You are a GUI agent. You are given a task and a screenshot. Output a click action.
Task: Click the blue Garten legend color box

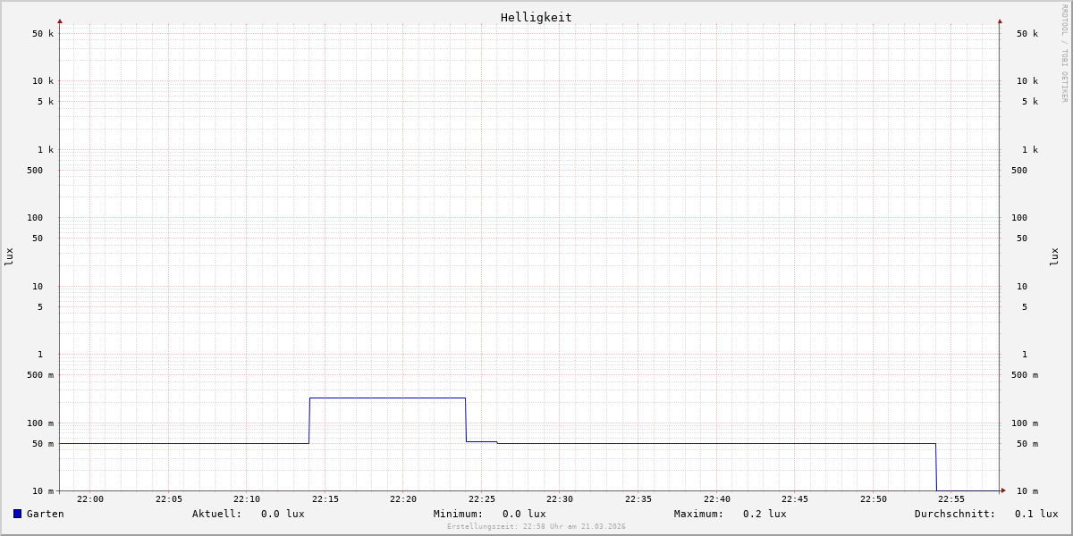(17, 514)
